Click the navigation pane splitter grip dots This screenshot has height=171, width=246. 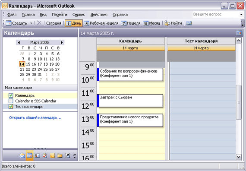[40, 149]
